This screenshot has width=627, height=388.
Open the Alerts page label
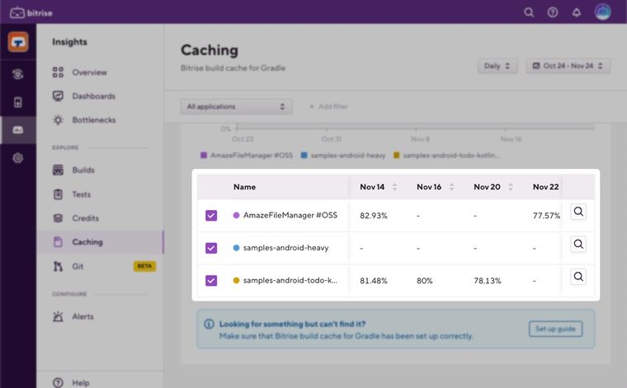pyautogui.click(x=82, y=316)
